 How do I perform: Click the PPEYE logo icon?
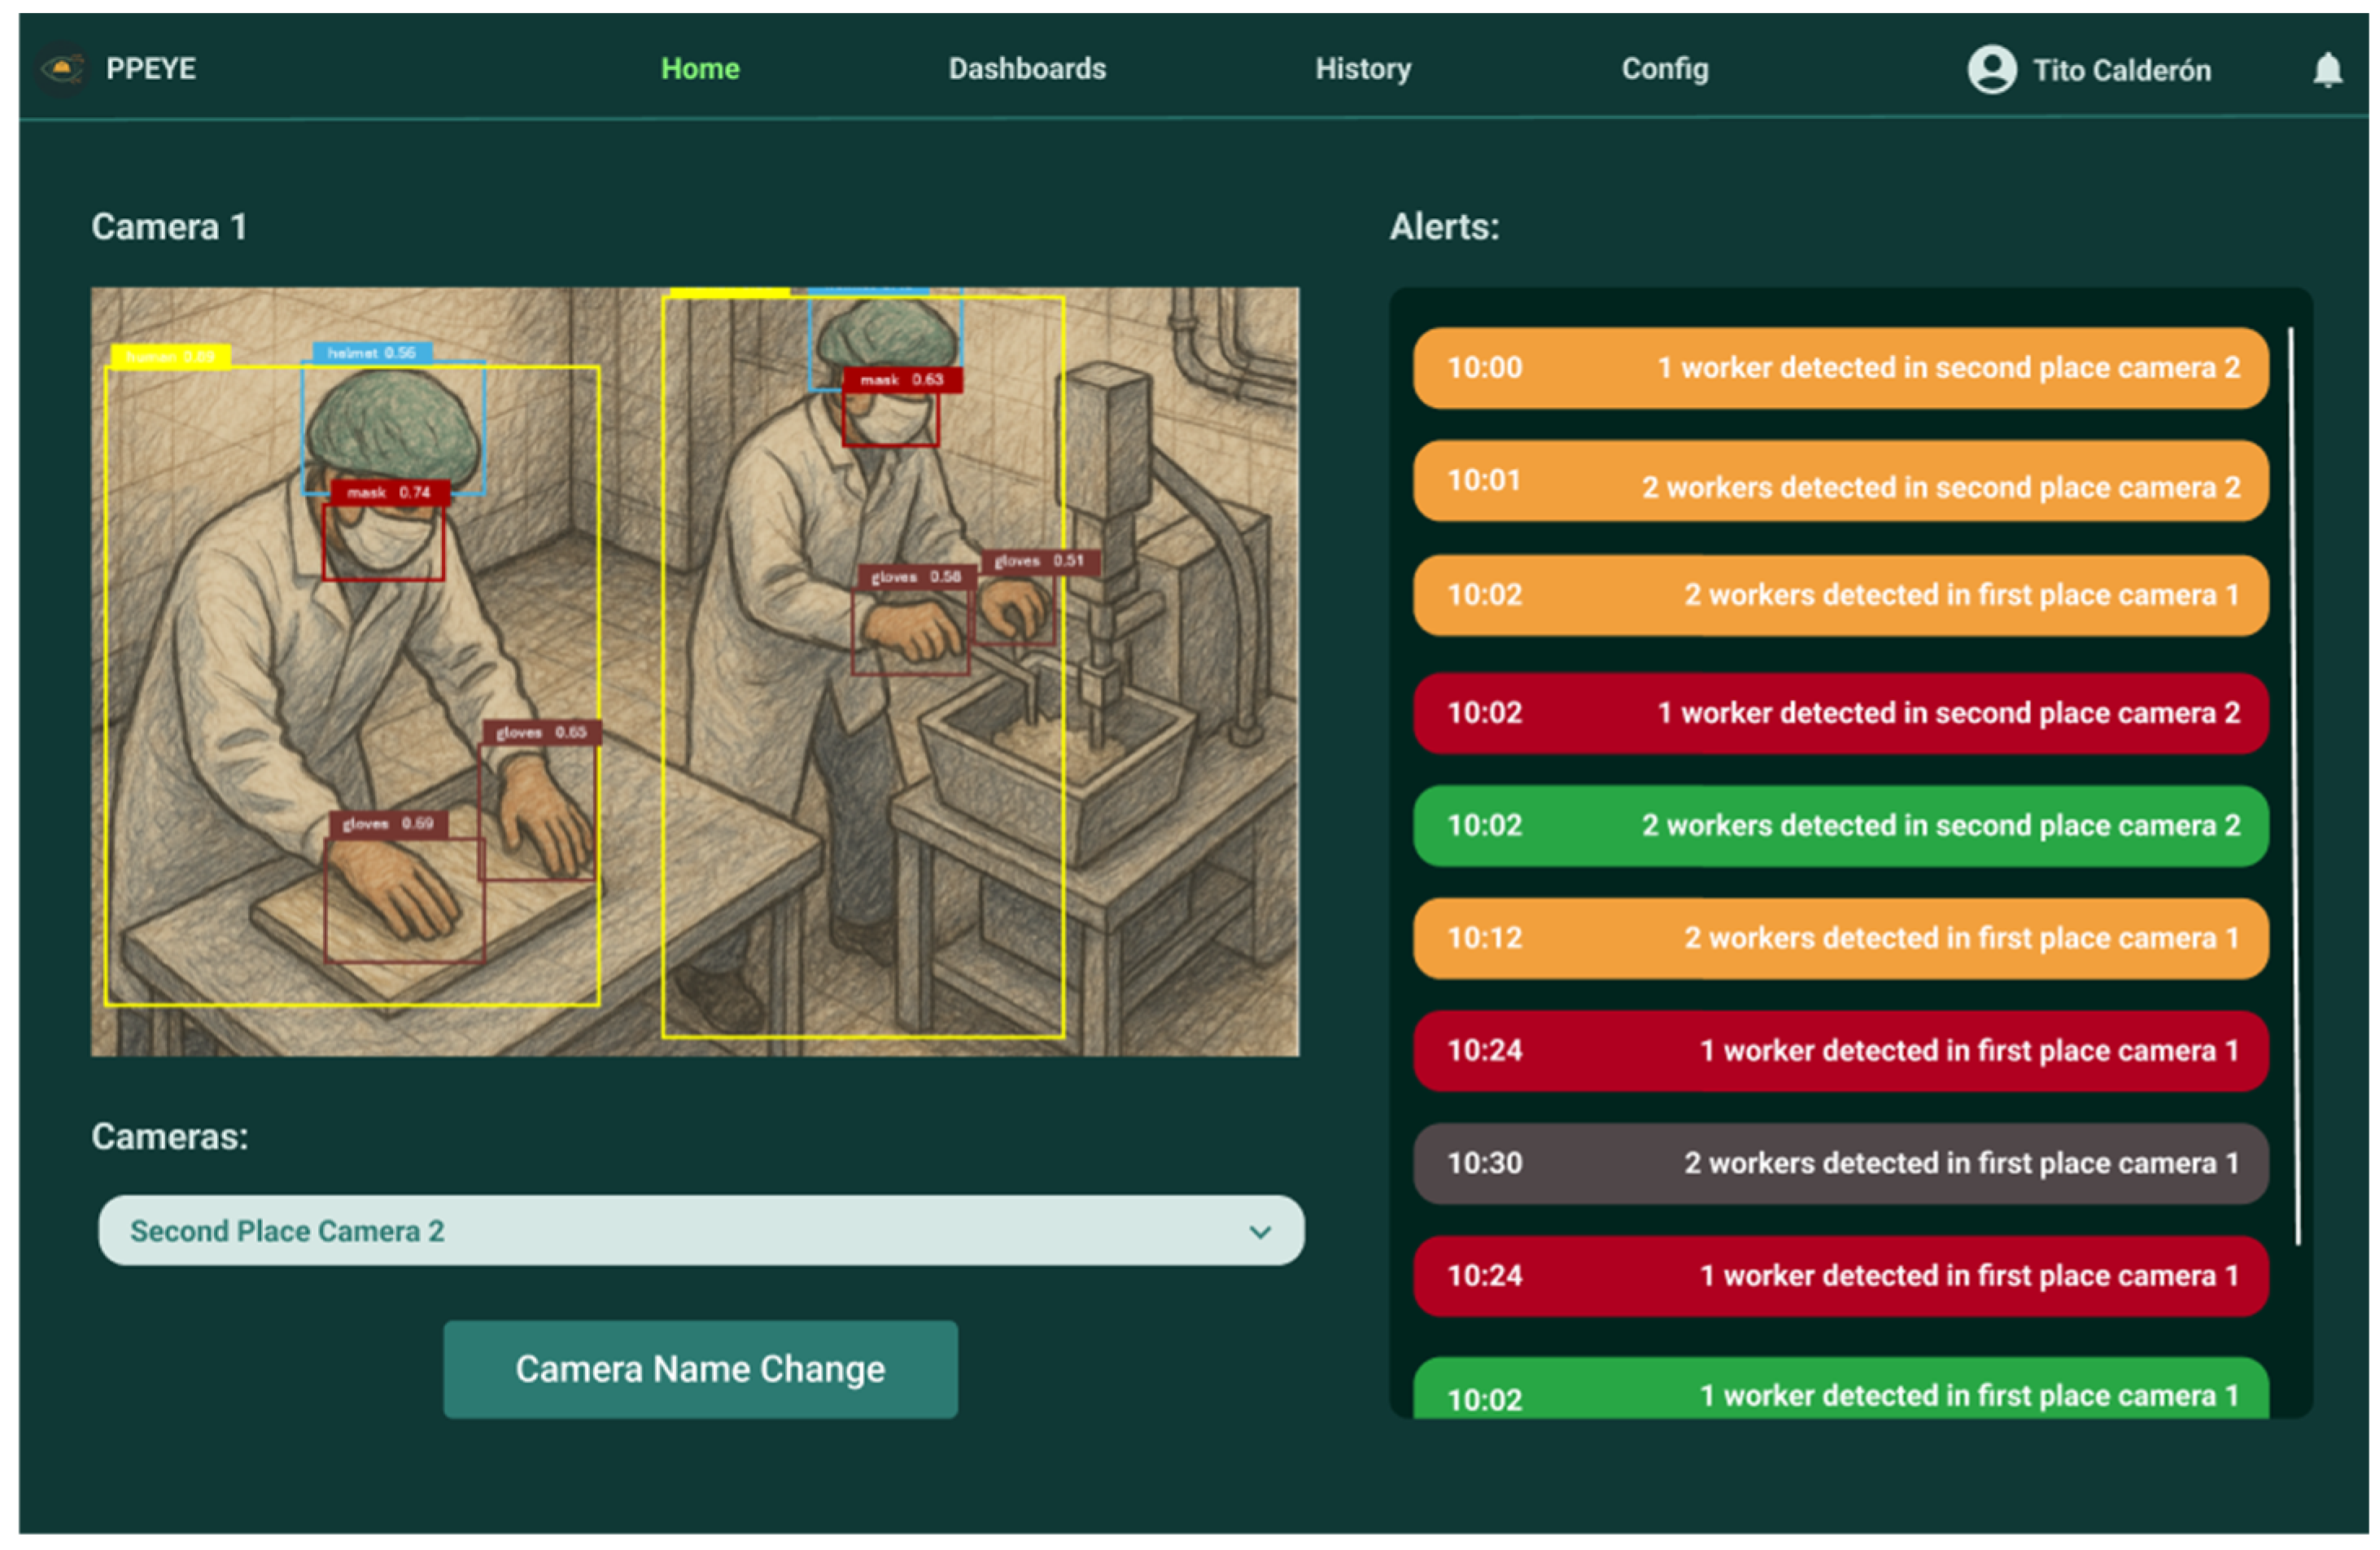pyautogui.click(x=63, y=69)
